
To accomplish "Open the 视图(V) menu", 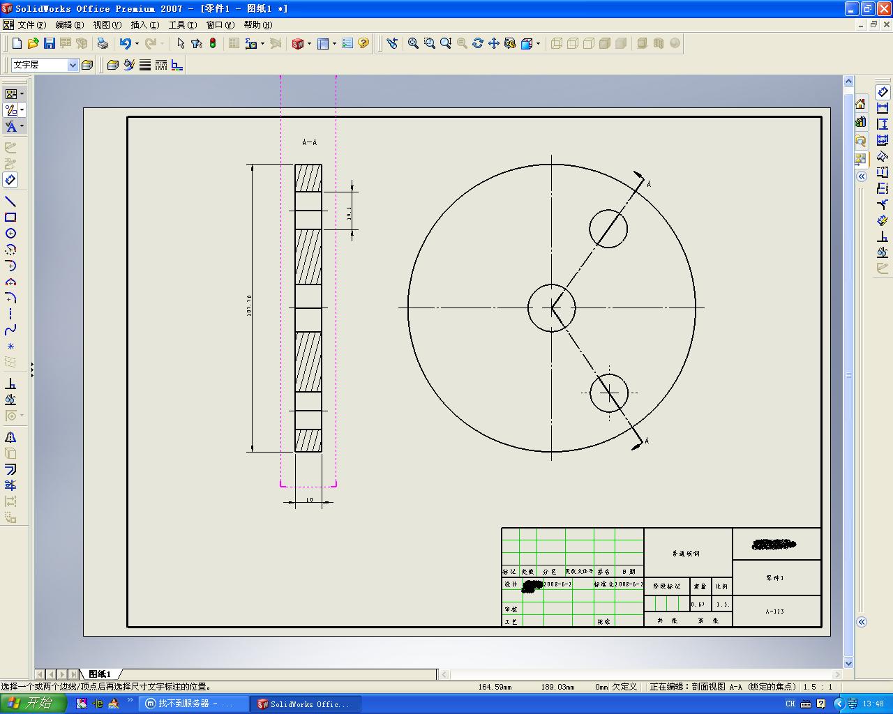I will pos(107,25).
